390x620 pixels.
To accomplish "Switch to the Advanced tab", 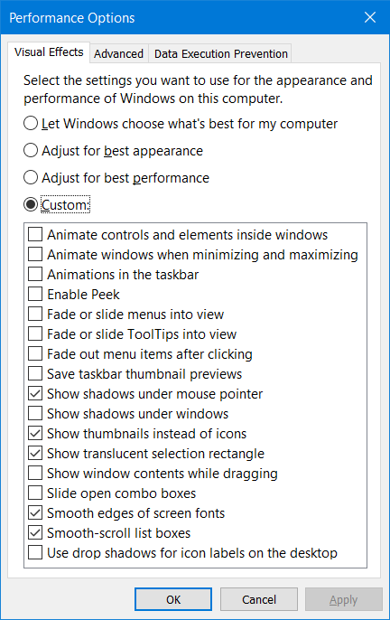I will pos(118,53).
